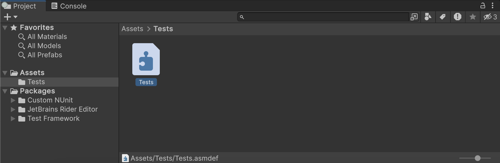Click the plus add asset button
Image resolution: width=500 pixels, height=163 pixels.
point(8,17)
